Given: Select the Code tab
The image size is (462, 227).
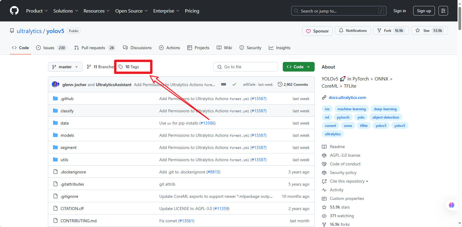Looking at the screenshot, I should [20, 48].
